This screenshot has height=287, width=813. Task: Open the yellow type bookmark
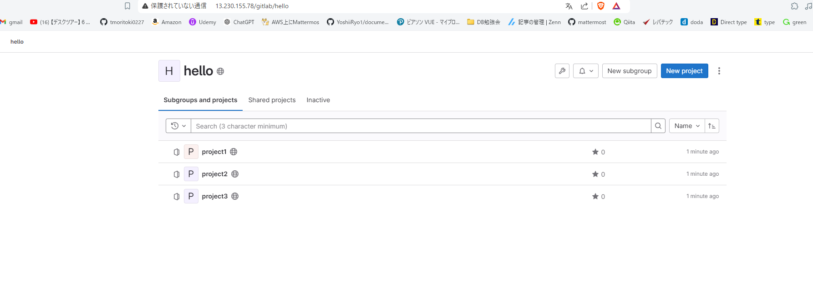click(x=765, y=22)
